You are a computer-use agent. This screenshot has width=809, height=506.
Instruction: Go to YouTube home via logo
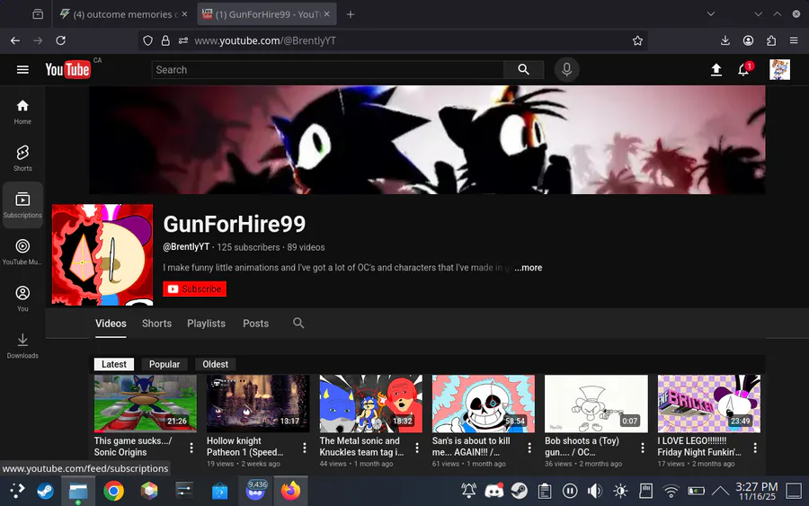coord(67,69)
